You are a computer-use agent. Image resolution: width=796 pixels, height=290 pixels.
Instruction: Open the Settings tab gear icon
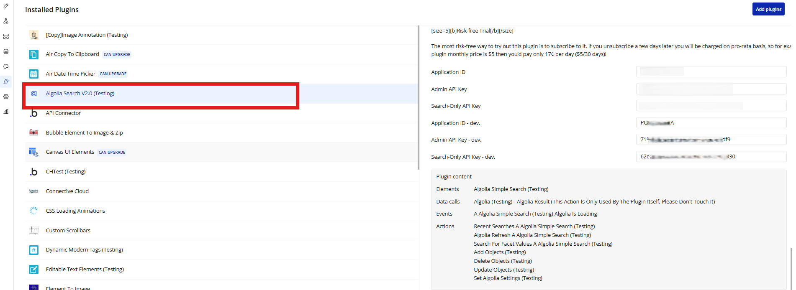[6, 97]
